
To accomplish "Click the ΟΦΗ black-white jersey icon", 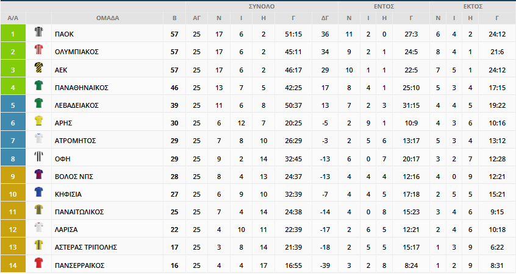I will coord(38,156).
